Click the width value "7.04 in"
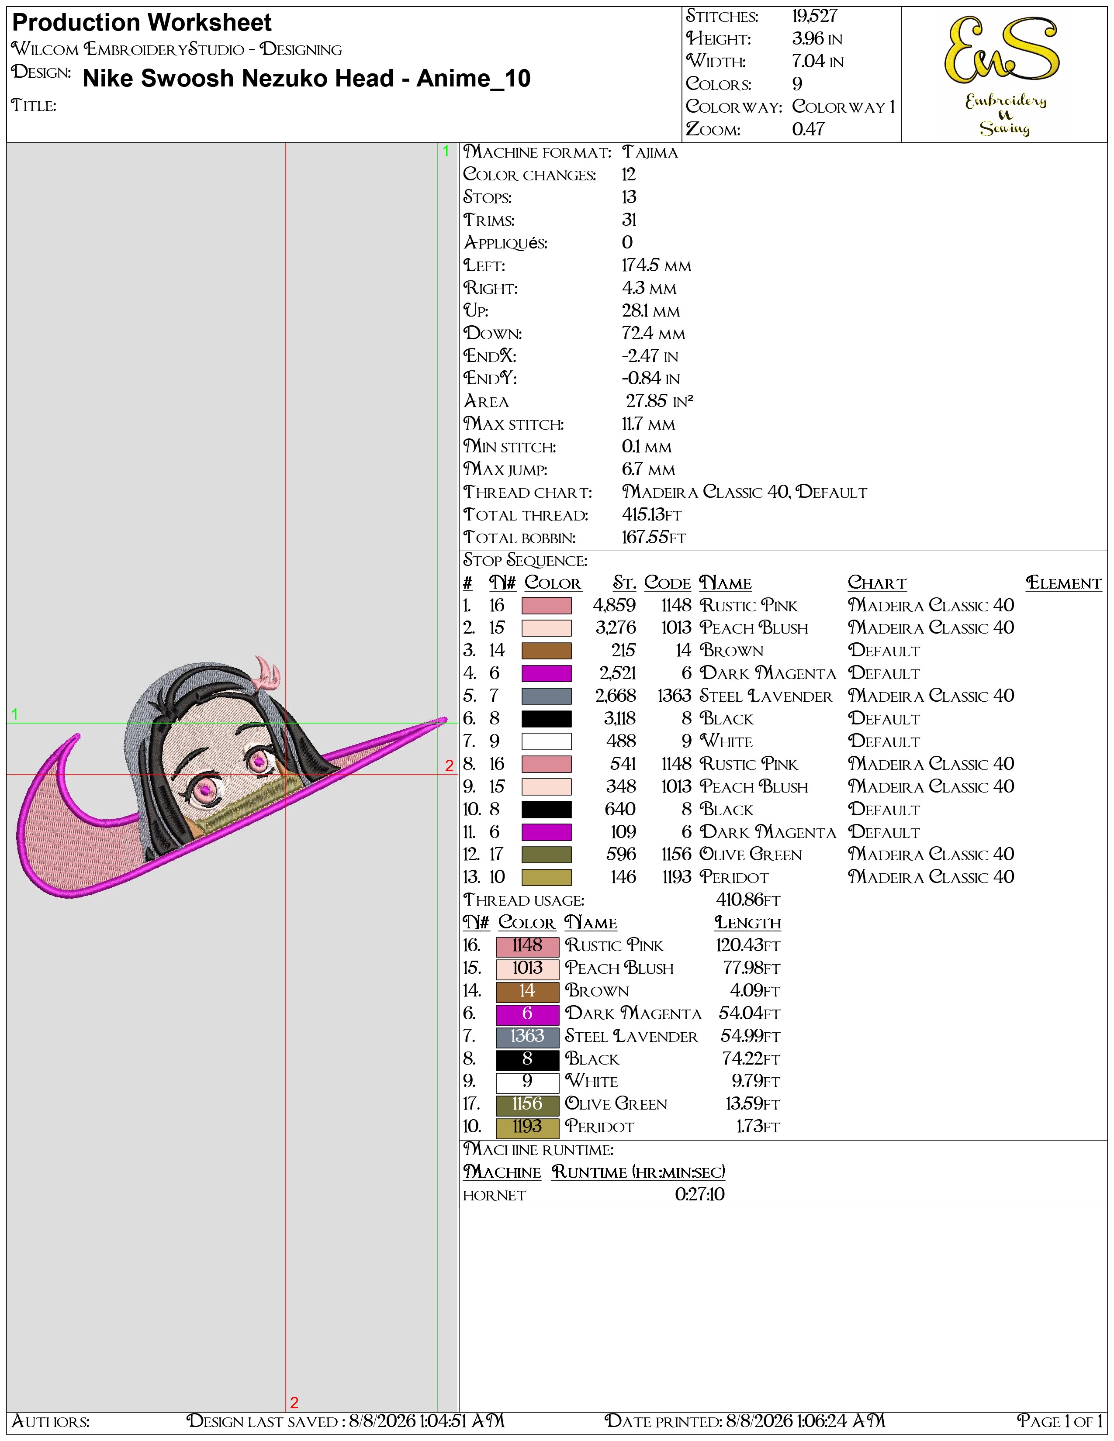Screen dimensions: 1114x1441 tap(818, 62)
